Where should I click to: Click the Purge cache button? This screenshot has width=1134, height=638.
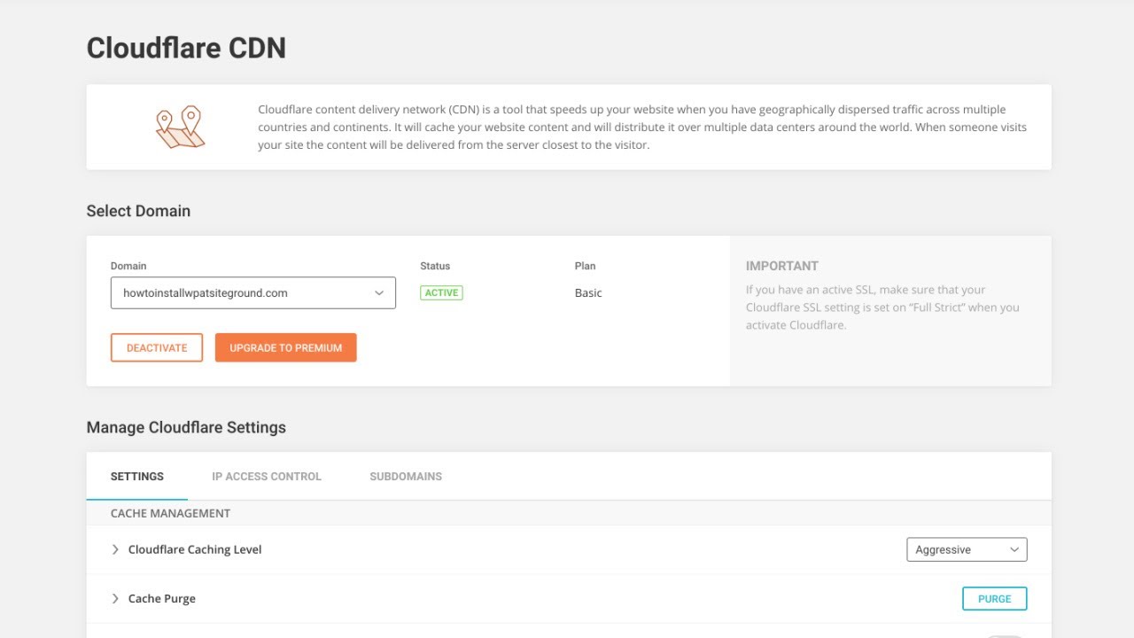coord(995,599)
